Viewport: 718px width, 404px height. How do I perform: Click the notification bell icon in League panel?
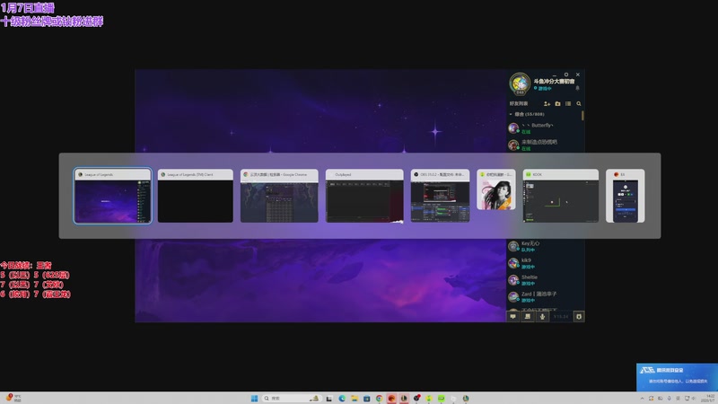click(x=577, y=88)
